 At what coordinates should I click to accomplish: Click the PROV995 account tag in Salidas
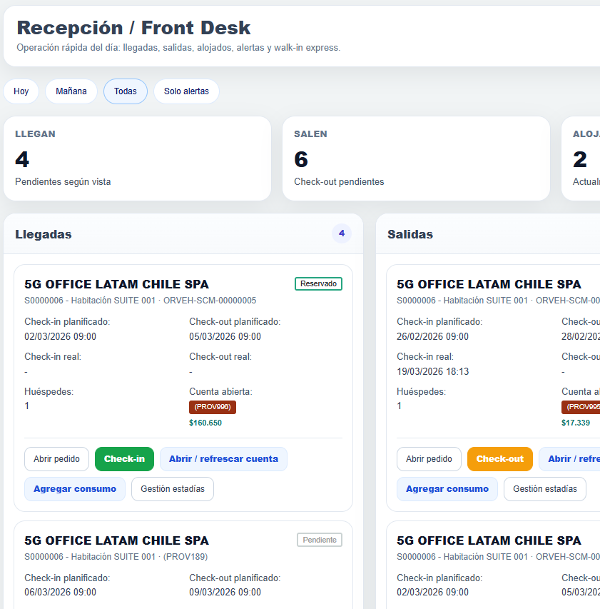click(x=581, y=407)
